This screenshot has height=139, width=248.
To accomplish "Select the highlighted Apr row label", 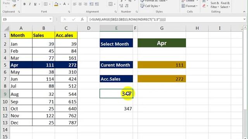I will pos(21,65).
